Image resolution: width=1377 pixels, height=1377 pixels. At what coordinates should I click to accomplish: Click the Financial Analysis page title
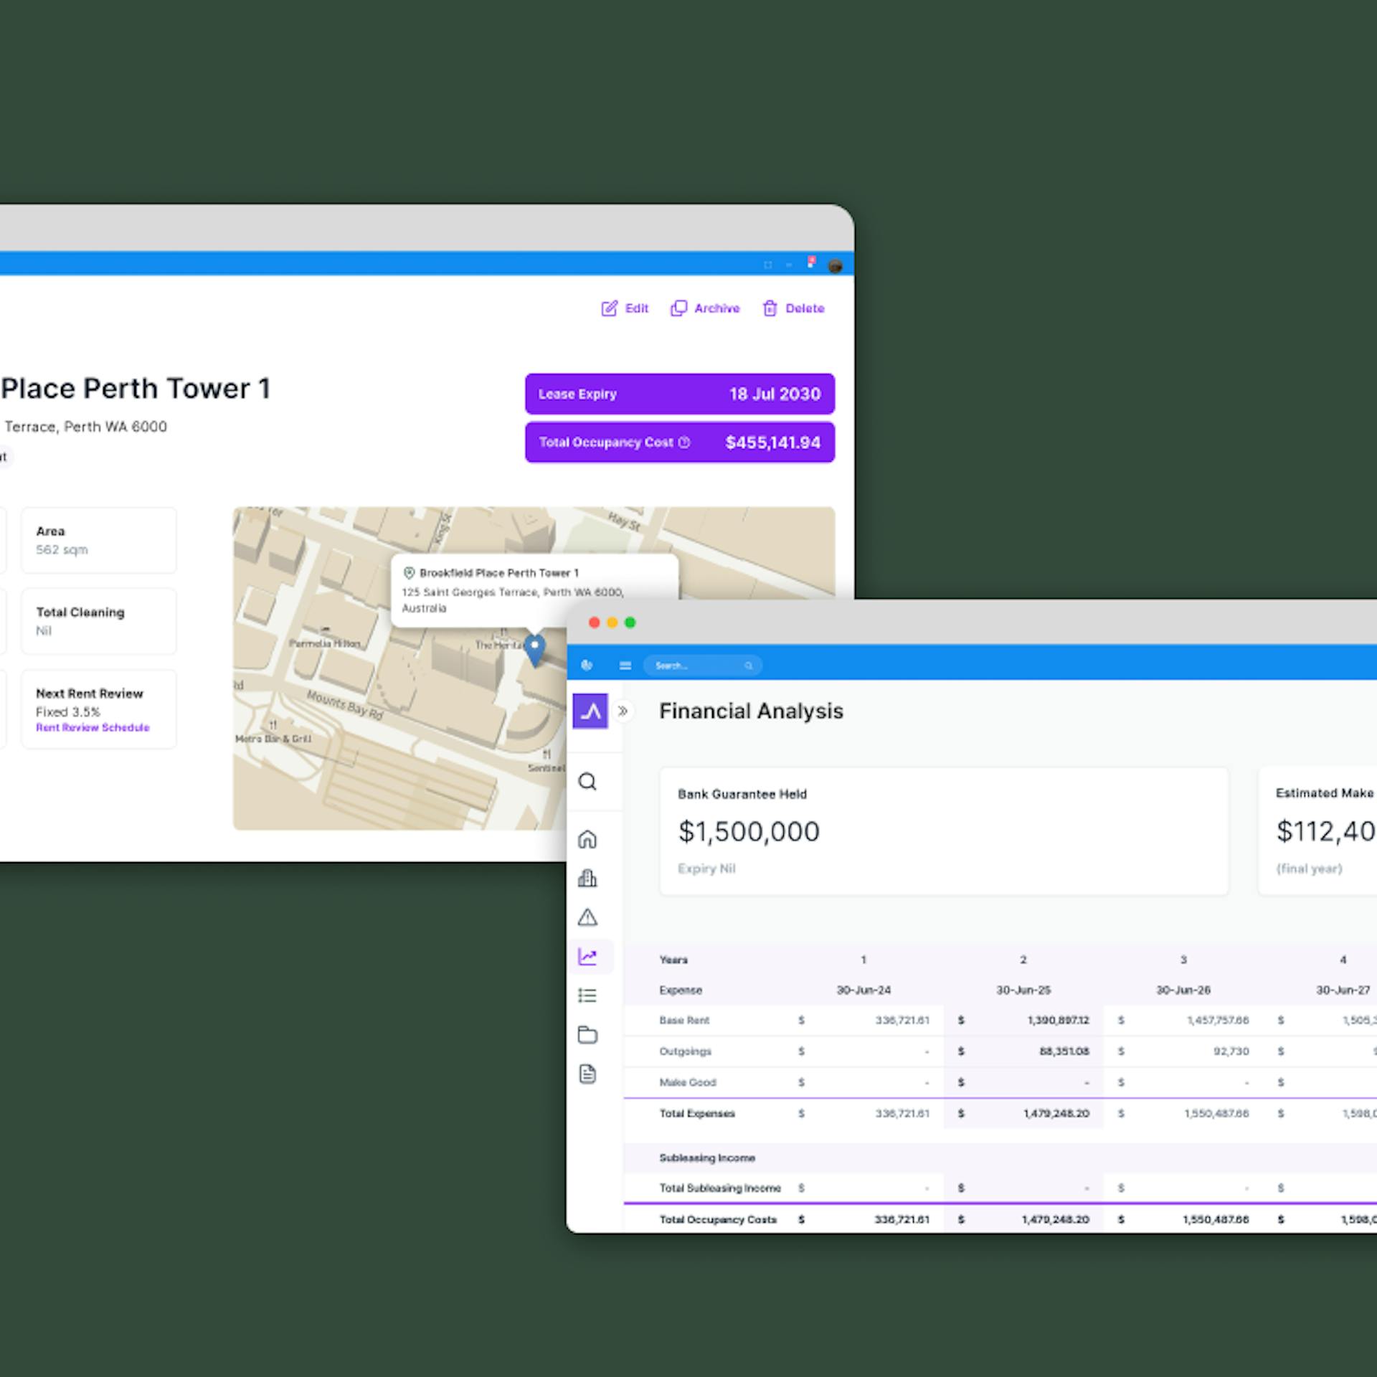(751, 711)
